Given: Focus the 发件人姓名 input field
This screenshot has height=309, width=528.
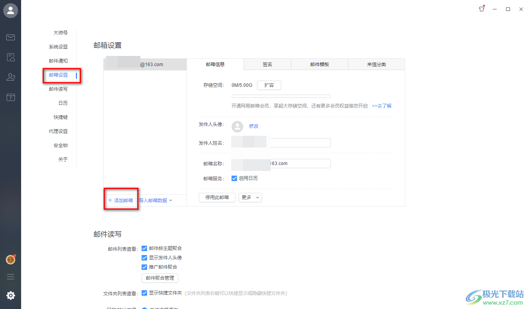Looking at the screenshot, I should 281,143.
